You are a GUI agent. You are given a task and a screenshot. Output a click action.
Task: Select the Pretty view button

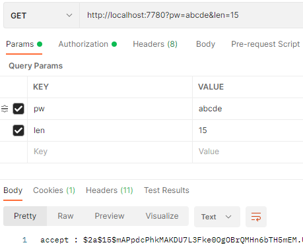coord(25,216)
